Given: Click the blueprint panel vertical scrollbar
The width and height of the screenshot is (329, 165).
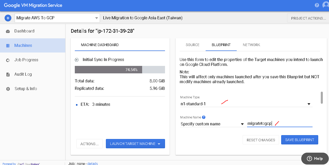Looking at the screenshot, I should (x=322, y=98).
